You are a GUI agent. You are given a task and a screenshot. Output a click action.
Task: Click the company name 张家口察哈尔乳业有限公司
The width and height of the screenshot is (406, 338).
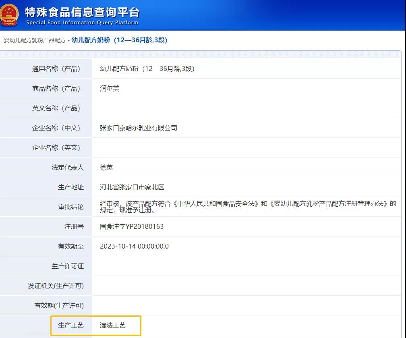pyautogui.click(x=139, y=128)
